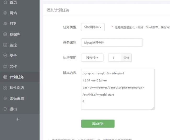170x140 pixels.
Task: Click the 执行周期 label
Action: click(x=70, y=58)
